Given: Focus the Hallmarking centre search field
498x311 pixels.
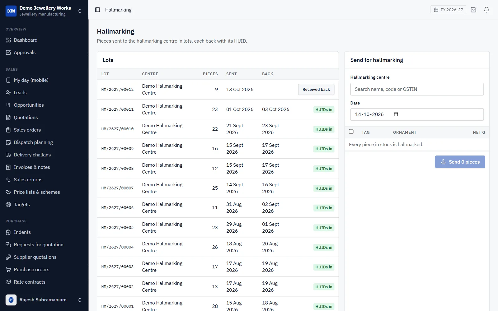Looking at the screenshot, I should [x=417, y=89].
